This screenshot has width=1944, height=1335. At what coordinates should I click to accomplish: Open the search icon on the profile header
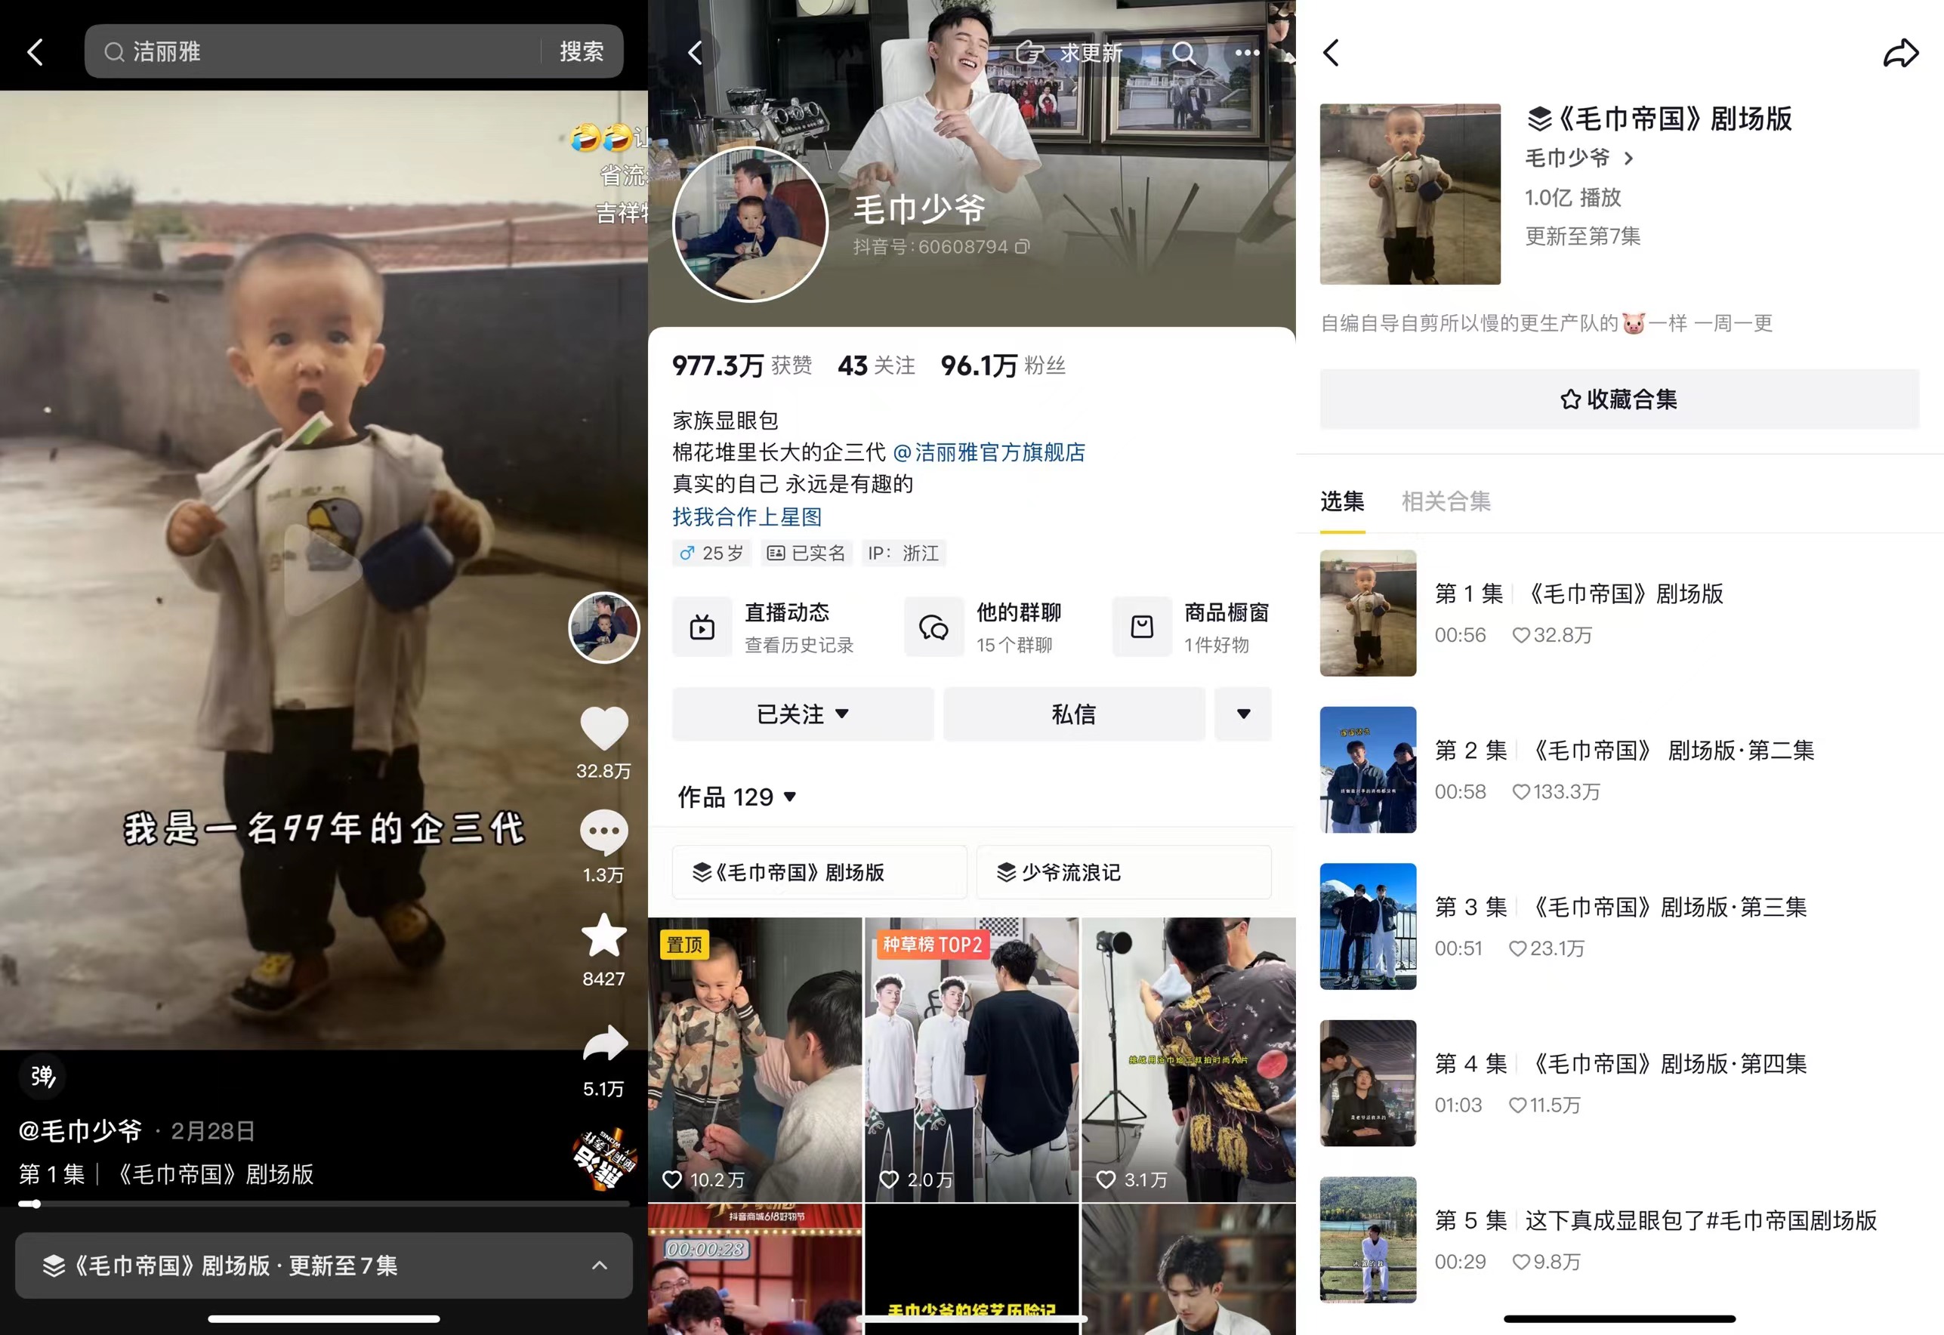pyautogui.click(x=1183, y=53)
